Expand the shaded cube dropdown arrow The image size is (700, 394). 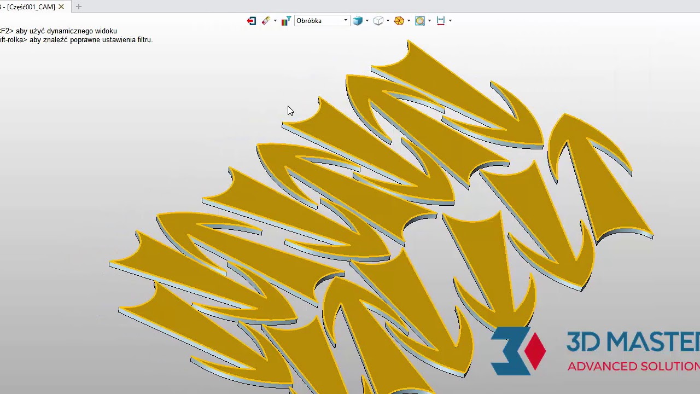coord(367,21)
